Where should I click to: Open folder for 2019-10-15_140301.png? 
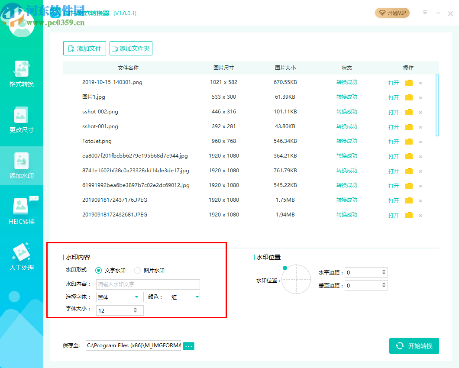409,83
